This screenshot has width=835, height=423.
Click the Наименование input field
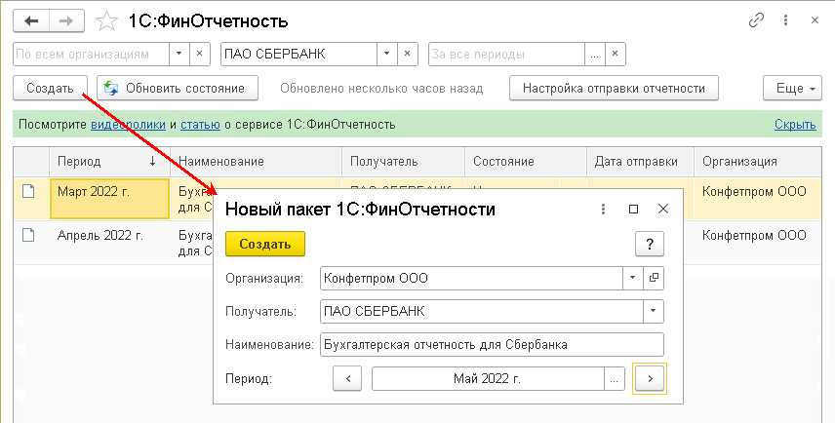(491, 345)
